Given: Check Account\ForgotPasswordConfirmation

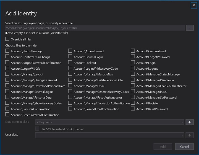Looking at the screenshot, I should pos(7,62).
